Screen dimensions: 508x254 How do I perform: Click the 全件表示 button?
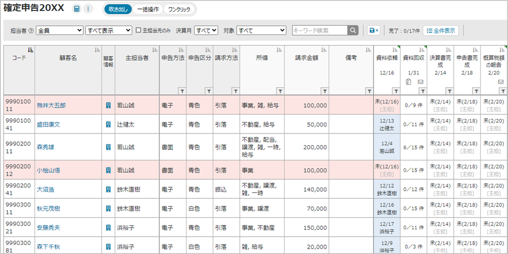pos(441,31)
